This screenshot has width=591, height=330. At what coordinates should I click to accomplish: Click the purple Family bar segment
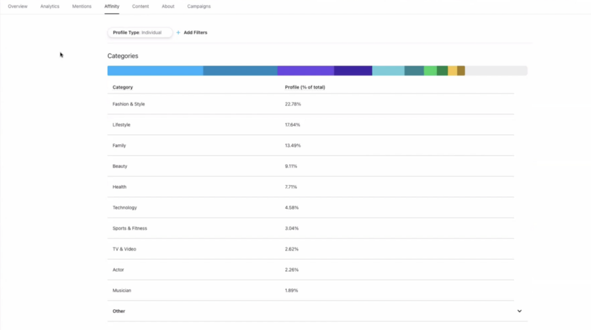[x=306, y=70]
